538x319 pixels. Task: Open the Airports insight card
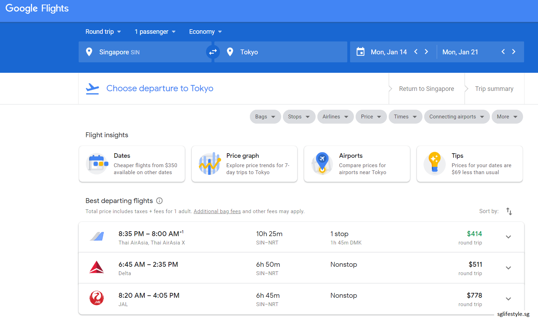coord(357,164)
